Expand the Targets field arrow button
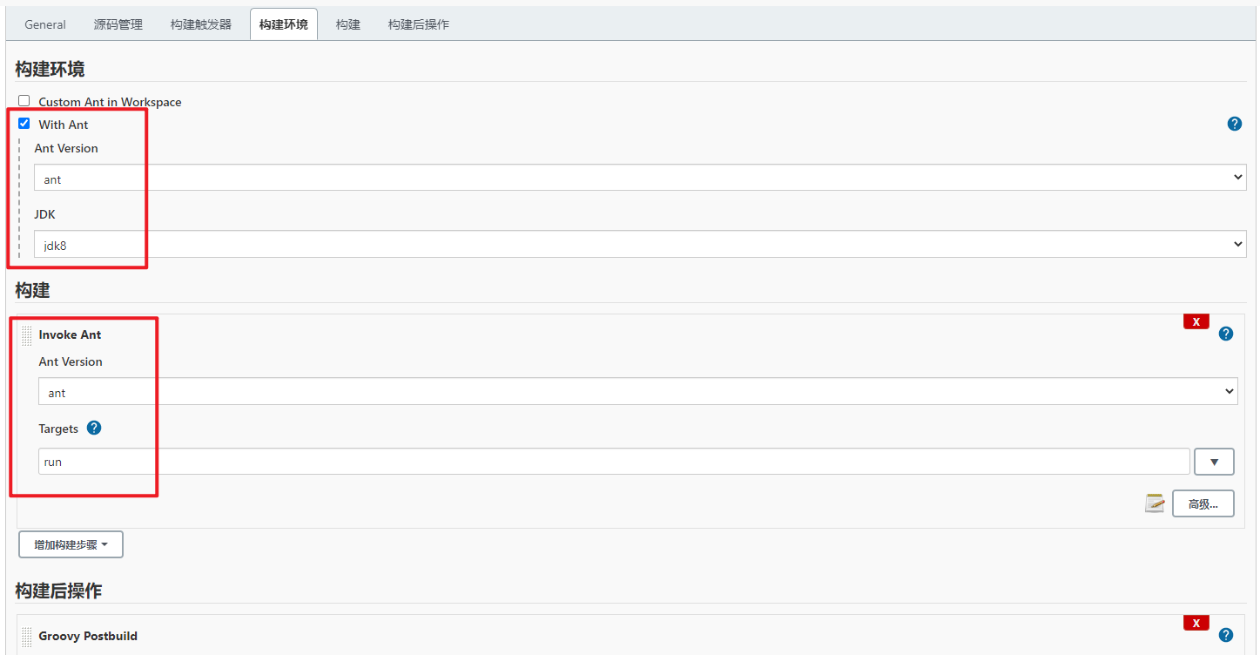 click(1214, 462)
